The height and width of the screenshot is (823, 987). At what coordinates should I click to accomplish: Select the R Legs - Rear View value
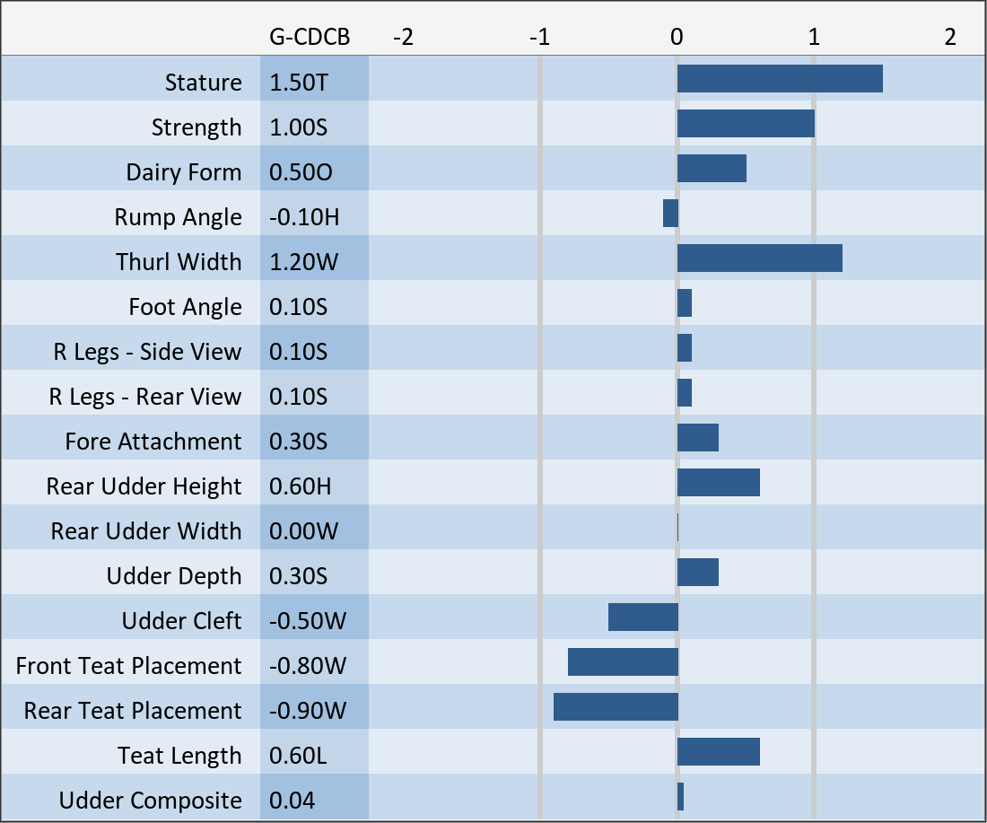(299, 397)
